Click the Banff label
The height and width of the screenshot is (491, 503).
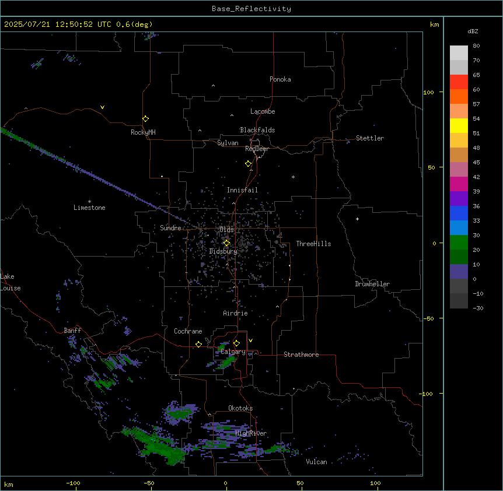(72, 331)
